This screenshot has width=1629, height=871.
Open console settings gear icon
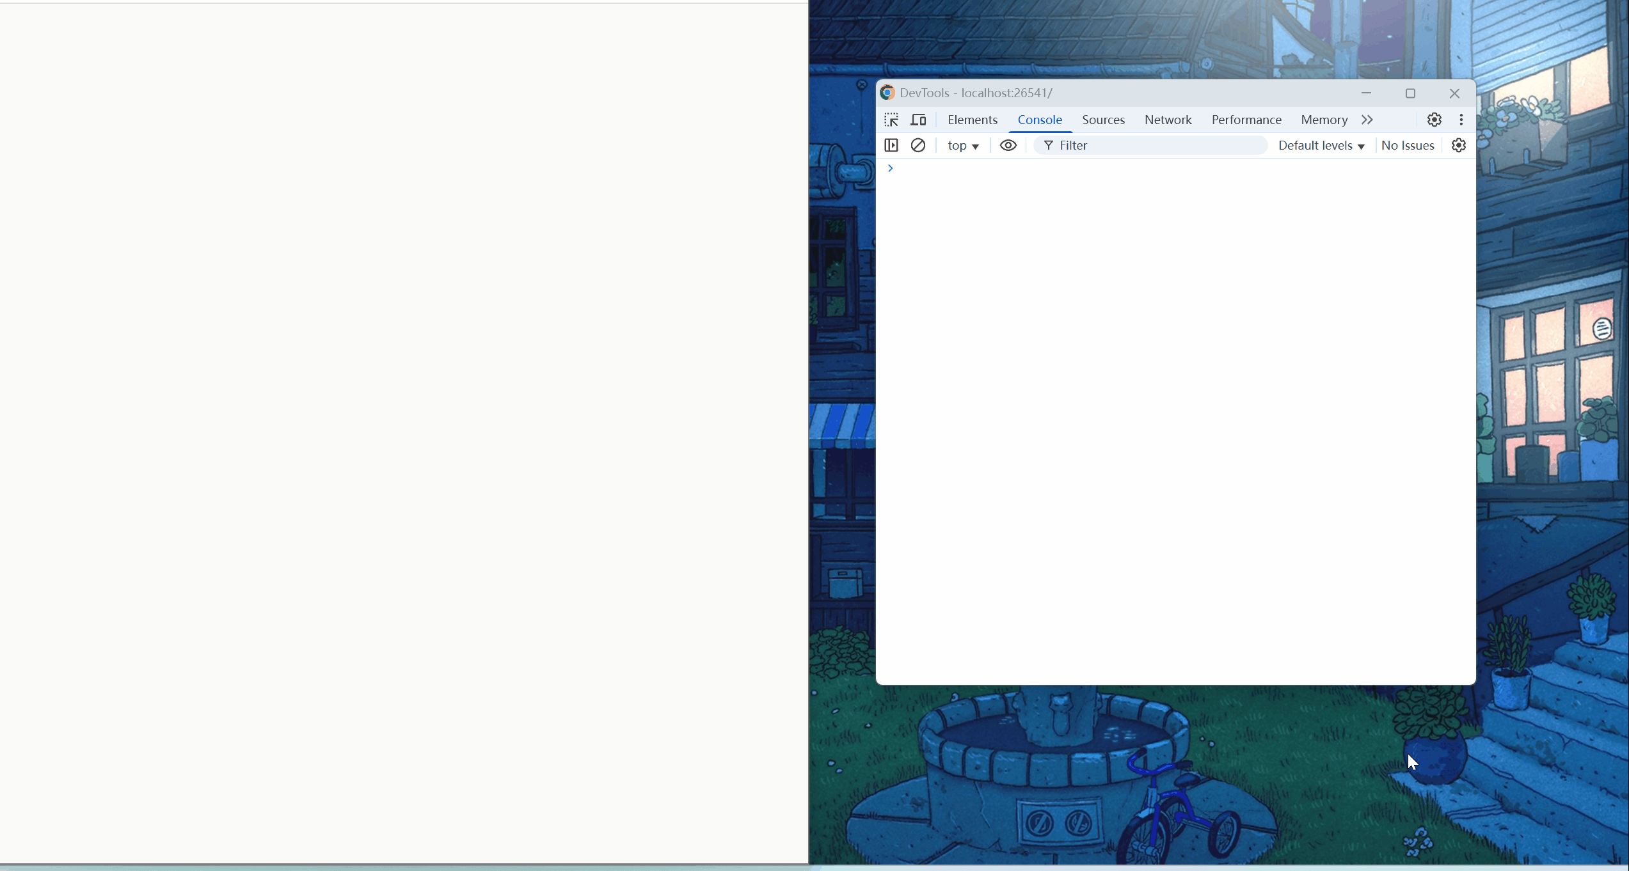(x=1458, y=145)
